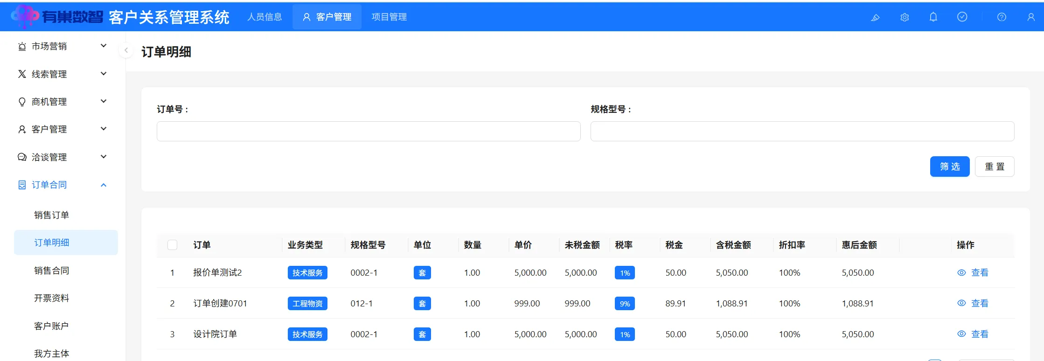Image resolution: width=1044 pixels, height=361 pixels.
Task: Click the eye icon for 订单创建0701 row
Action: [x=961, y=303]
